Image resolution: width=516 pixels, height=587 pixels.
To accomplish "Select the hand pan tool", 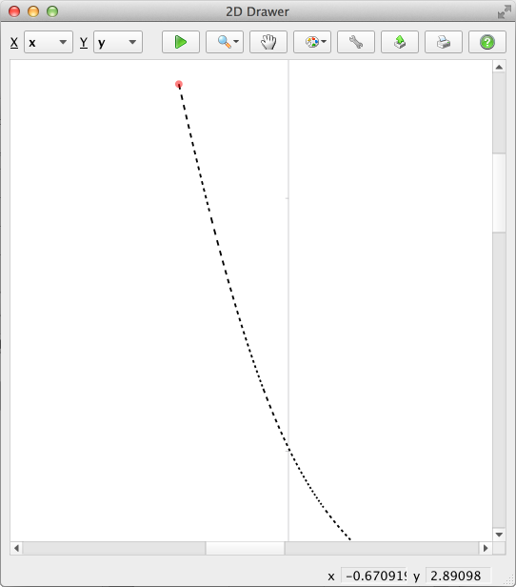I will [x=268, y=42].
